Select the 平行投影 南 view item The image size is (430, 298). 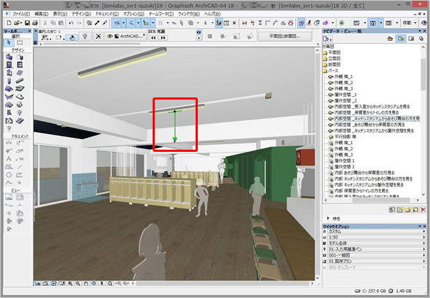point(343,137)
